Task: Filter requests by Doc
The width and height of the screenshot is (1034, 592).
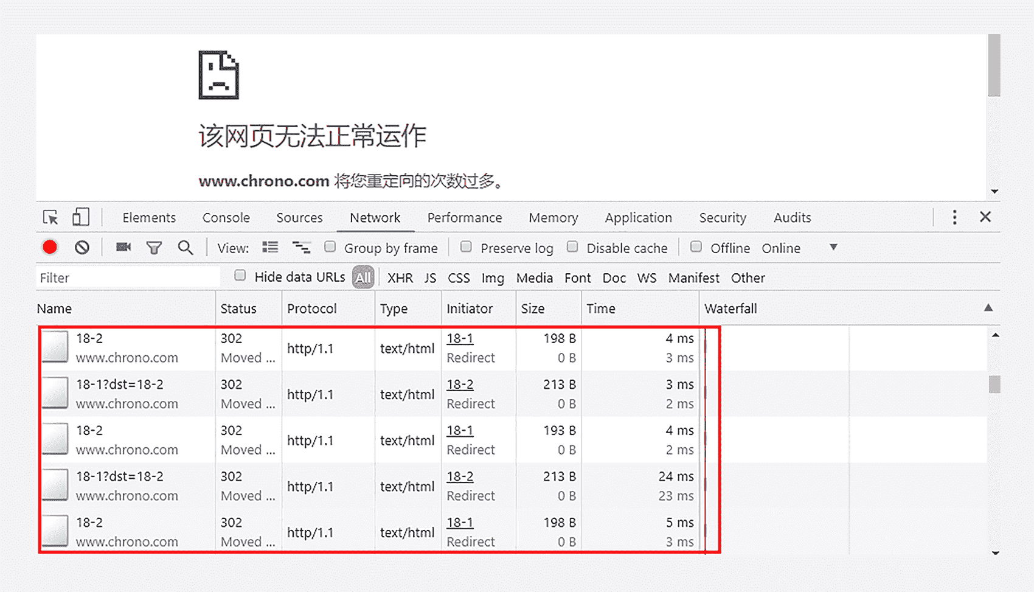Action: click(x=614, y=278)
